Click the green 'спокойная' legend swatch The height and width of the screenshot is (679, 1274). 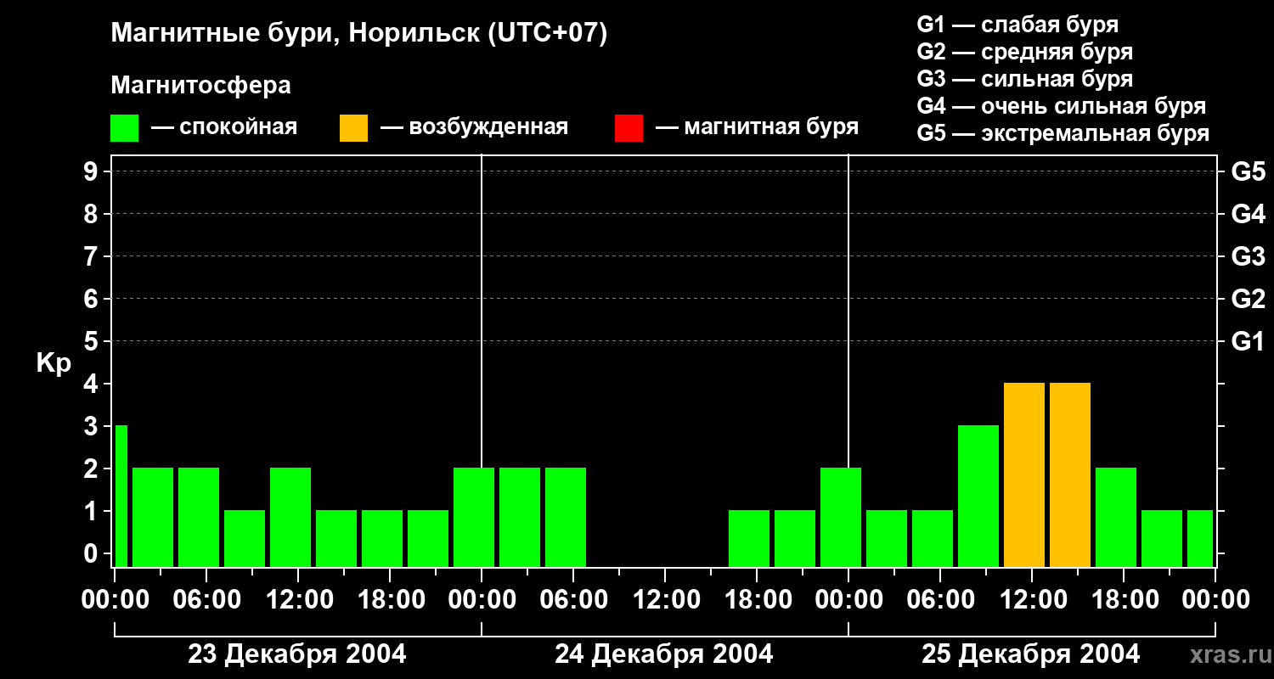pyautogui.click(x=125, y=128)
